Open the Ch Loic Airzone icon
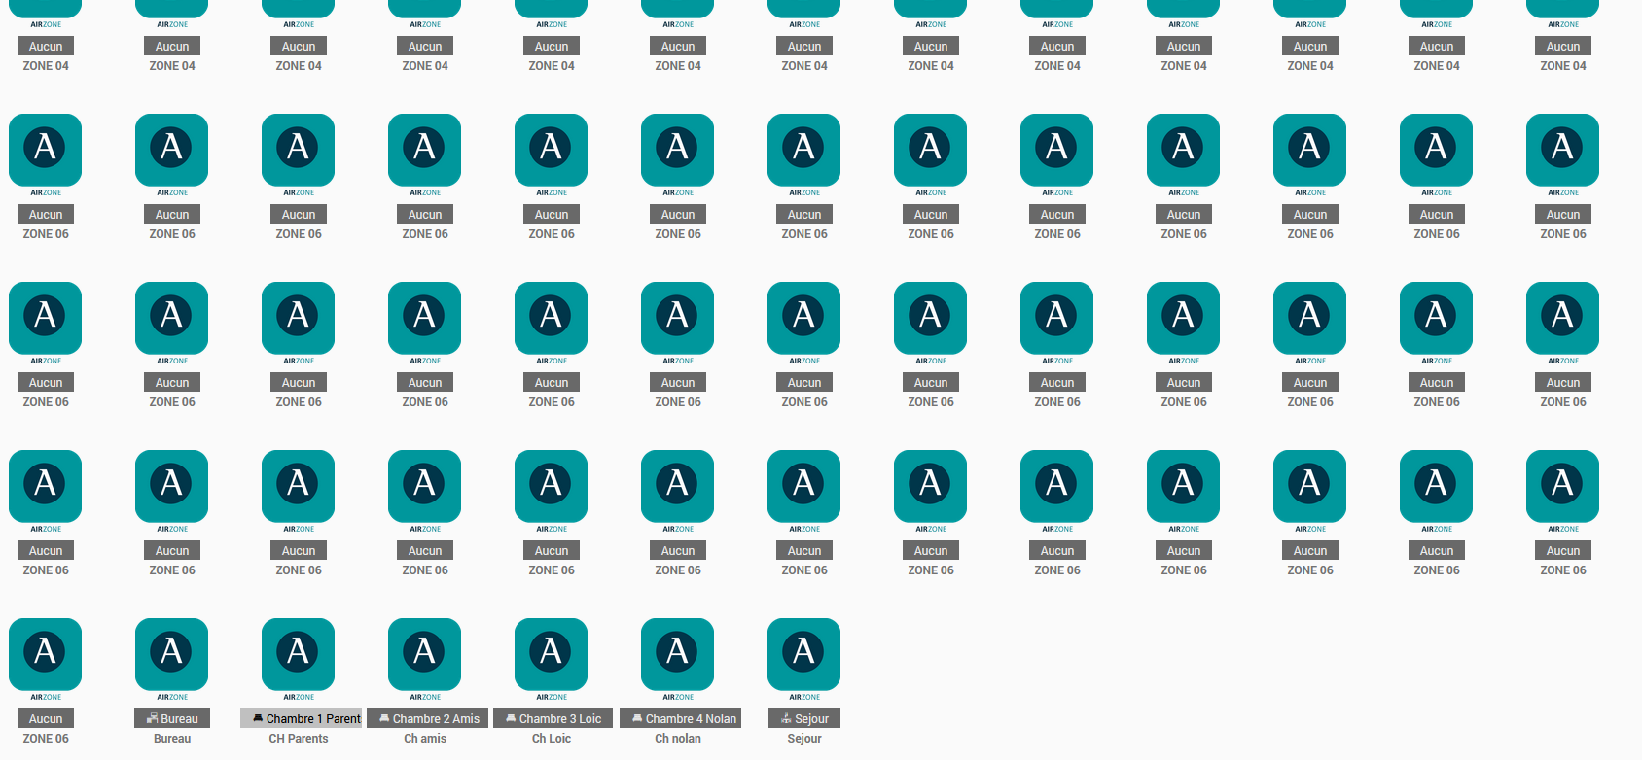This screenshot has height=760, width=1642. pos(551,653)
